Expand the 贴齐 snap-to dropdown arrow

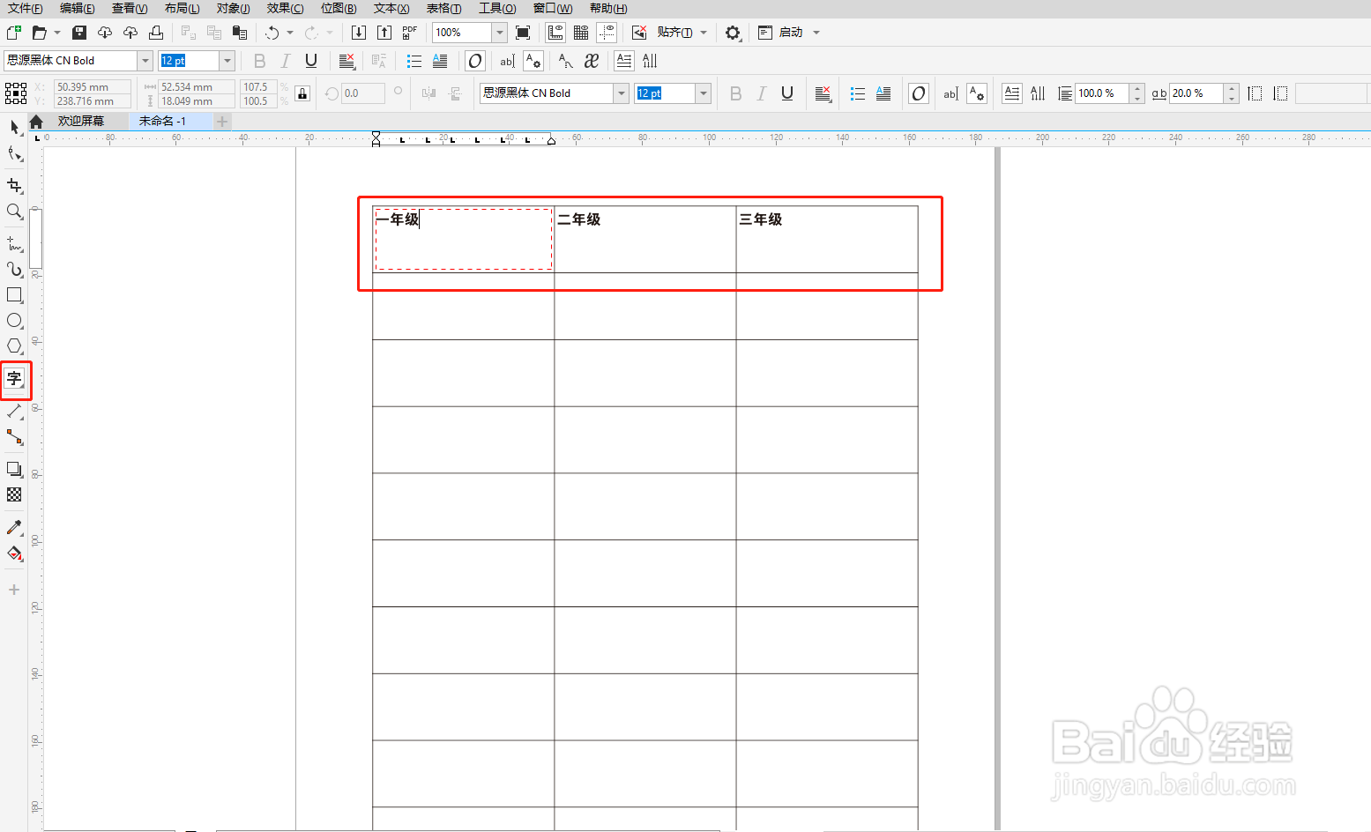point(704,33)
